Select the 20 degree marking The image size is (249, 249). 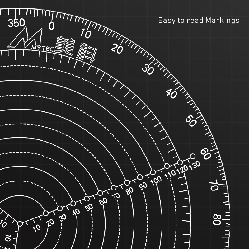117,49
